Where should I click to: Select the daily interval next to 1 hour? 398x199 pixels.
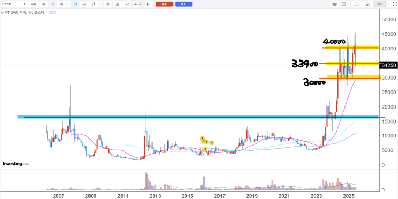[x=43, y=4]
